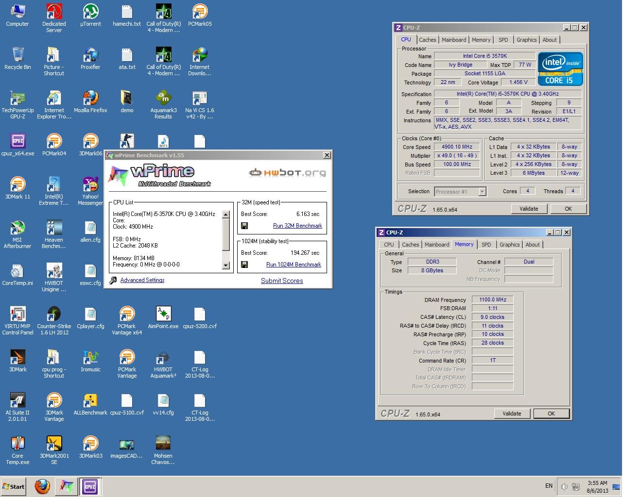Close the wPrime Benchmark window
The image size is (623, 497).
[327, 155]
